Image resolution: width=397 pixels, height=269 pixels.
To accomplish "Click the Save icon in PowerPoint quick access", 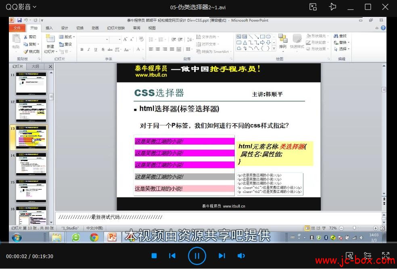I will click(19, 20).
